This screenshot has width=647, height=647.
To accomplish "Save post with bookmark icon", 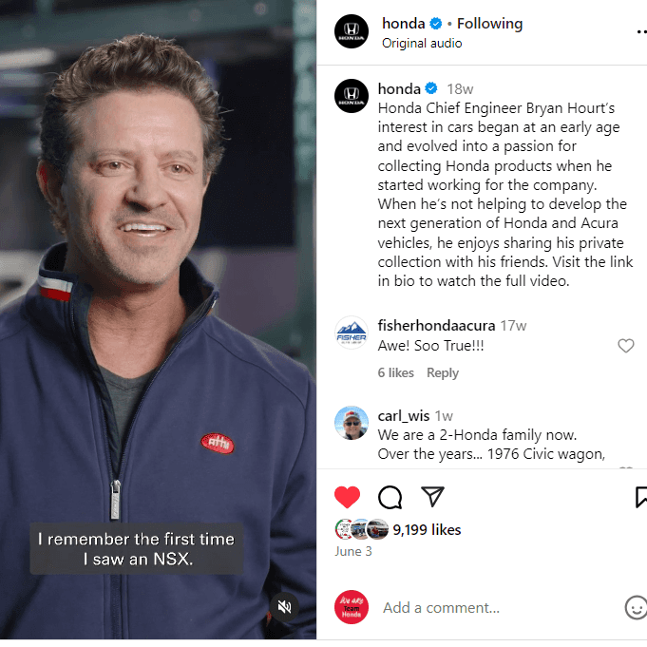I will pyautogui.click(x=641, y=497).
